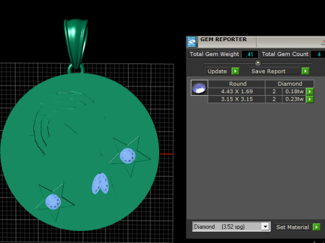
Task: Select the round gem in the lower-left star
Action: tap(53, 202)
